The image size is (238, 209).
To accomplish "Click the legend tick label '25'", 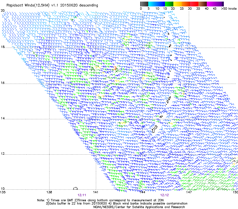I will 182,9.
